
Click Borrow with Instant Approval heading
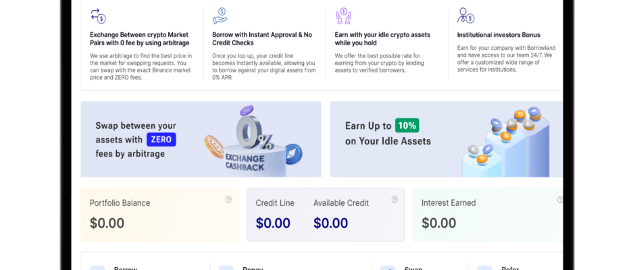(262, 39)
